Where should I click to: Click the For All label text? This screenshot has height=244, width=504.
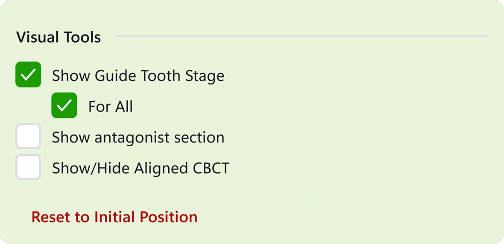click(111, 107)
